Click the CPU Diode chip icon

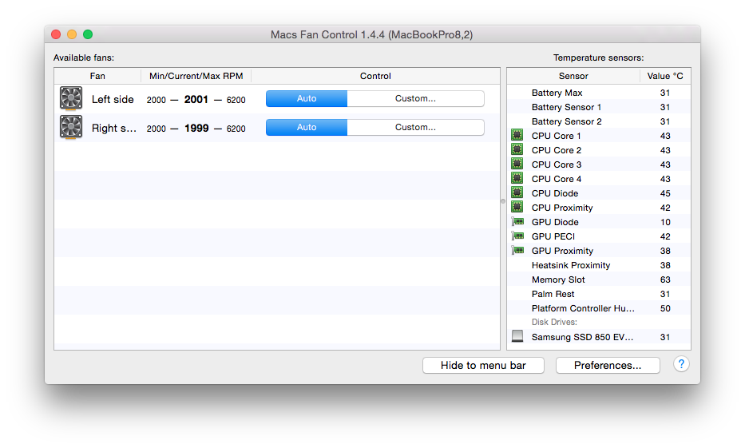[517, 193]
